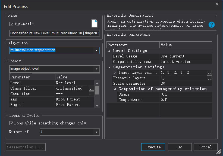Click the Ok button
223x156 pixels.
pos(180,147)
